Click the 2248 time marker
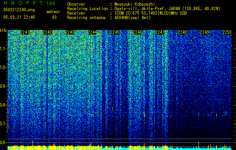The width and height of the screenshot is (236, 150). [x=182, y=32]
